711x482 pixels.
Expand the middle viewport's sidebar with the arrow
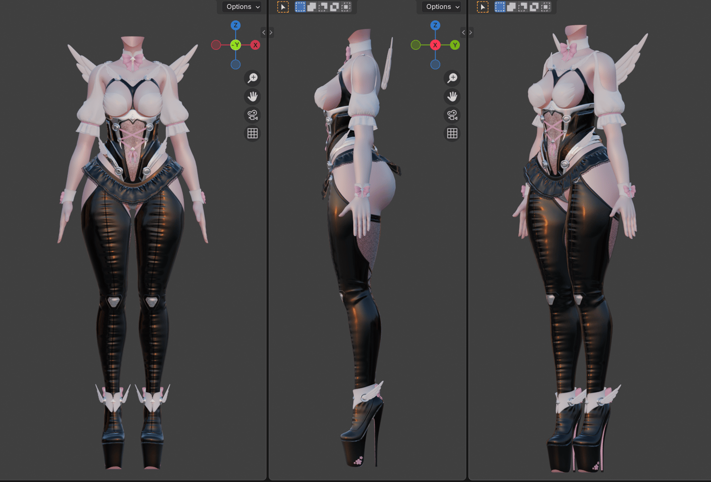click(x=463, y=33)
